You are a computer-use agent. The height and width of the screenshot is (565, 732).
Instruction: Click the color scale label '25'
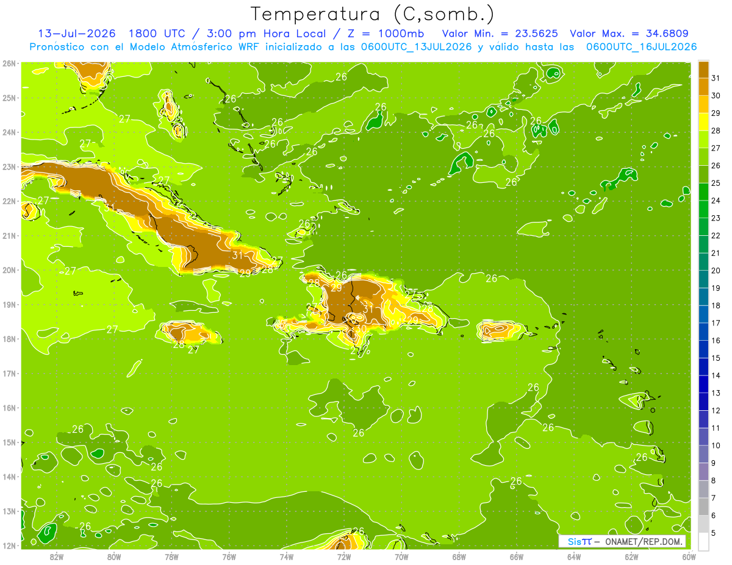point(716,183)
